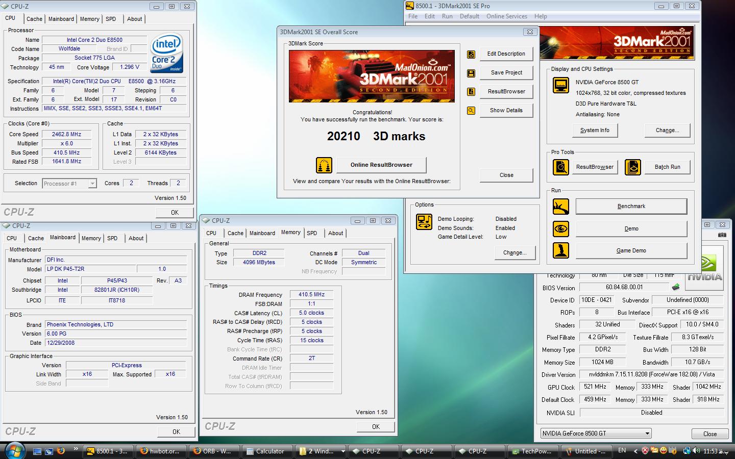This screenshot has width=735, height=459.
Task: Click the monitor icon in Display and CPU Settings
Action: pyautogui.click(x=561, y=85)
